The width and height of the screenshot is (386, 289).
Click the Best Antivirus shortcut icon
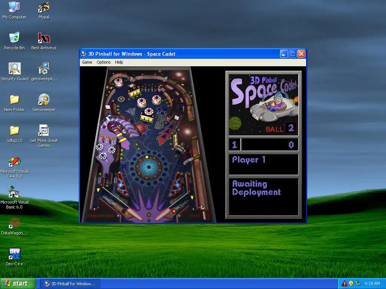[44, 41]
